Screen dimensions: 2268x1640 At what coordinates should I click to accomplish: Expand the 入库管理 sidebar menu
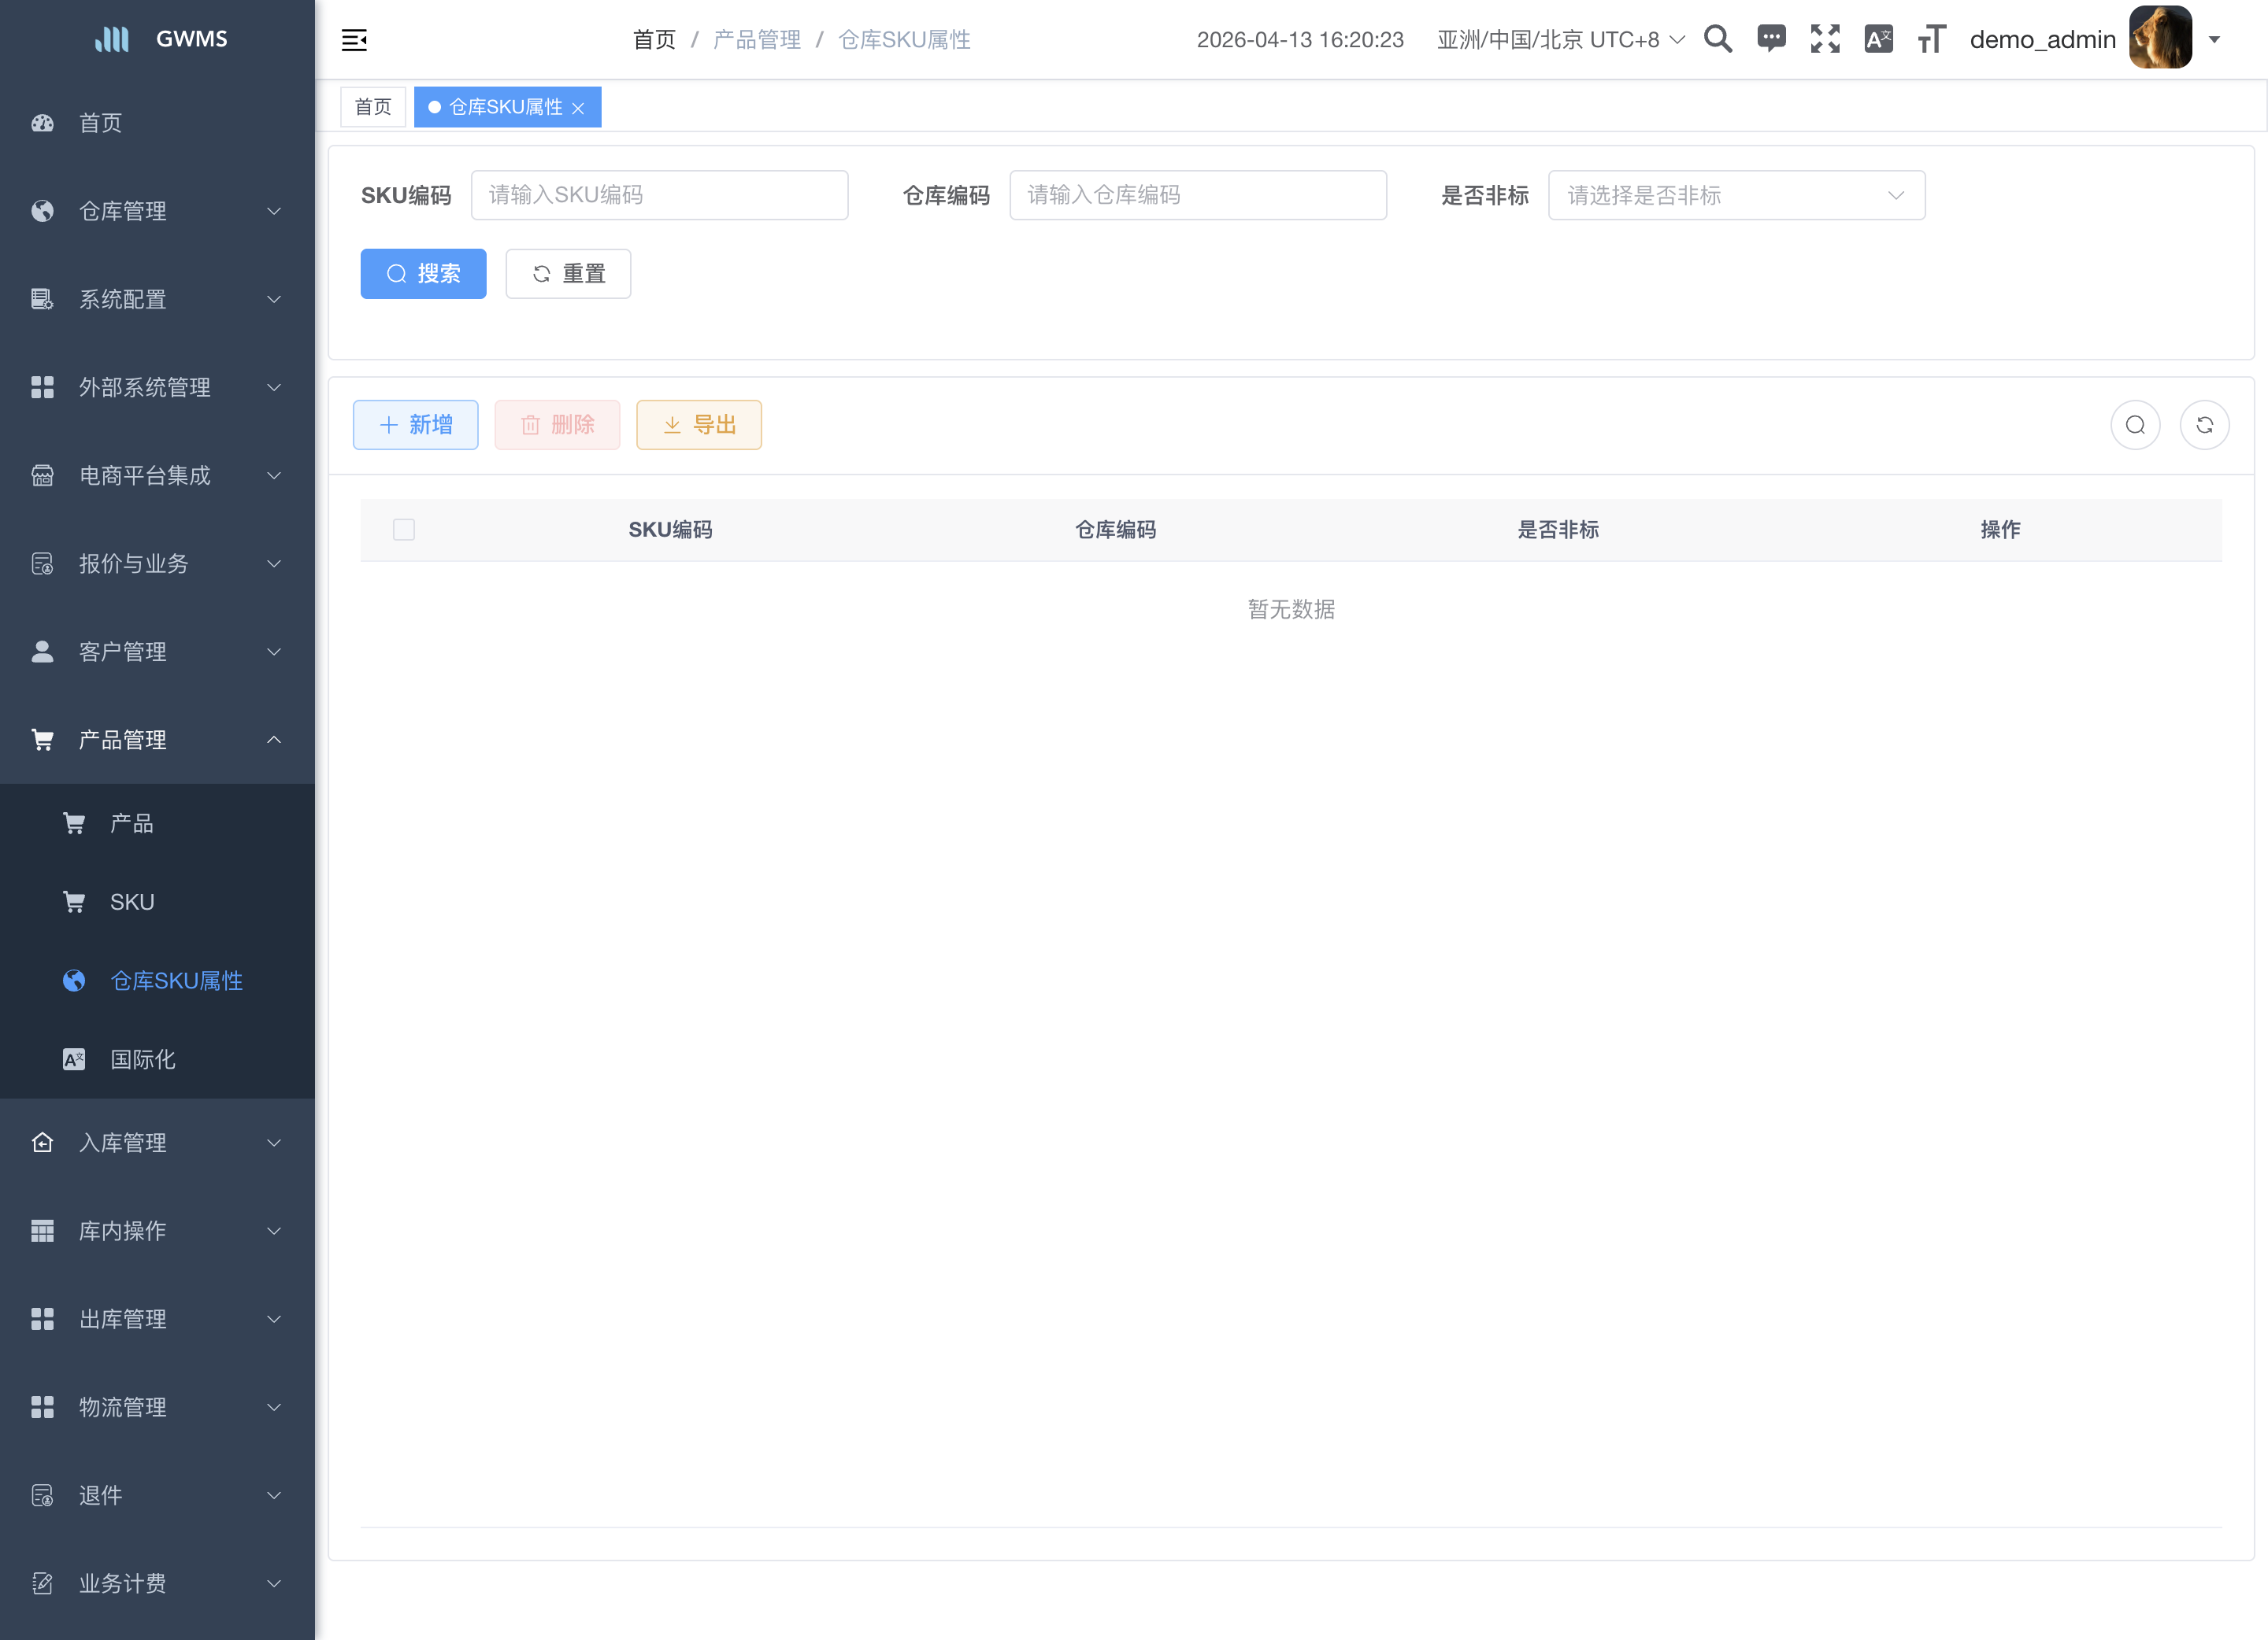point(157,1143)
